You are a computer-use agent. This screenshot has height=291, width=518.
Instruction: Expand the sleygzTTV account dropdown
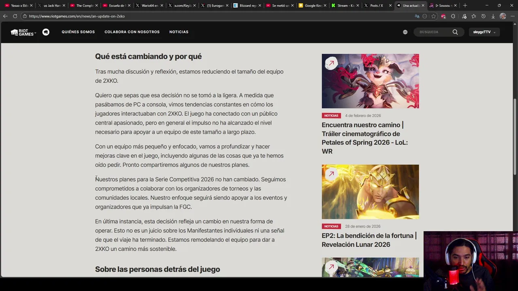tap(484, 32)
